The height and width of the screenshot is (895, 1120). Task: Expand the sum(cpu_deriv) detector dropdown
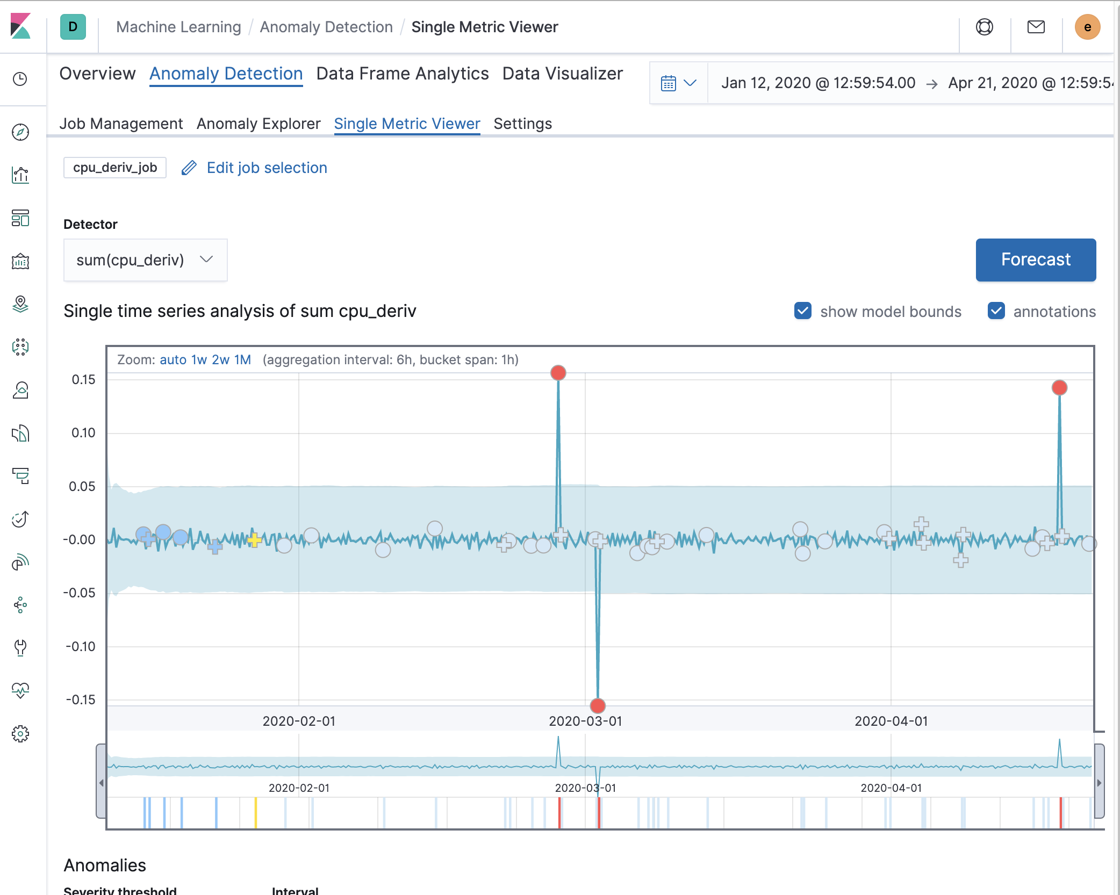pos(145,260)
